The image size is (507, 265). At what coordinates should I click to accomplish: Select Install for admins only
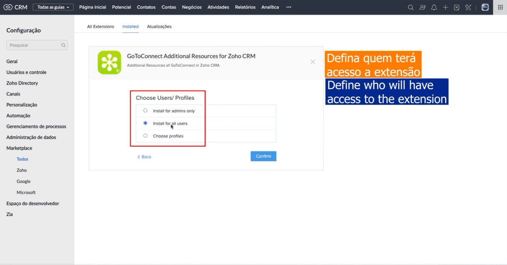(145, 111)
